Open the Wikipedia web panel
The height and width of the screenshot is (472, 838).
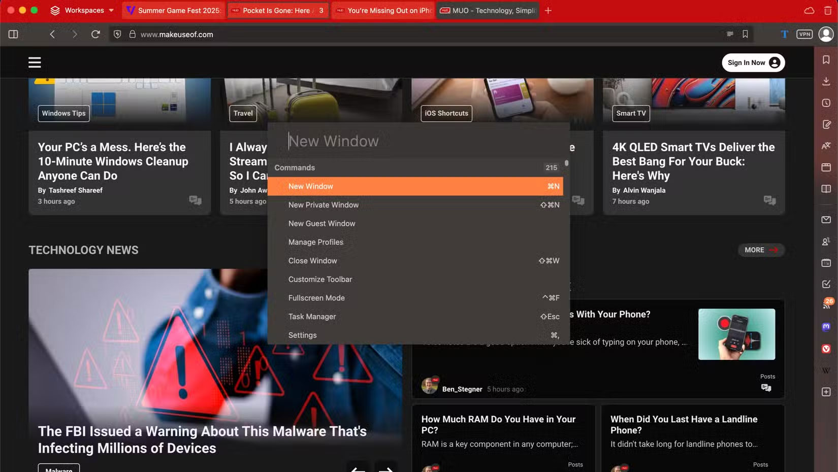[x=826, y=370]
